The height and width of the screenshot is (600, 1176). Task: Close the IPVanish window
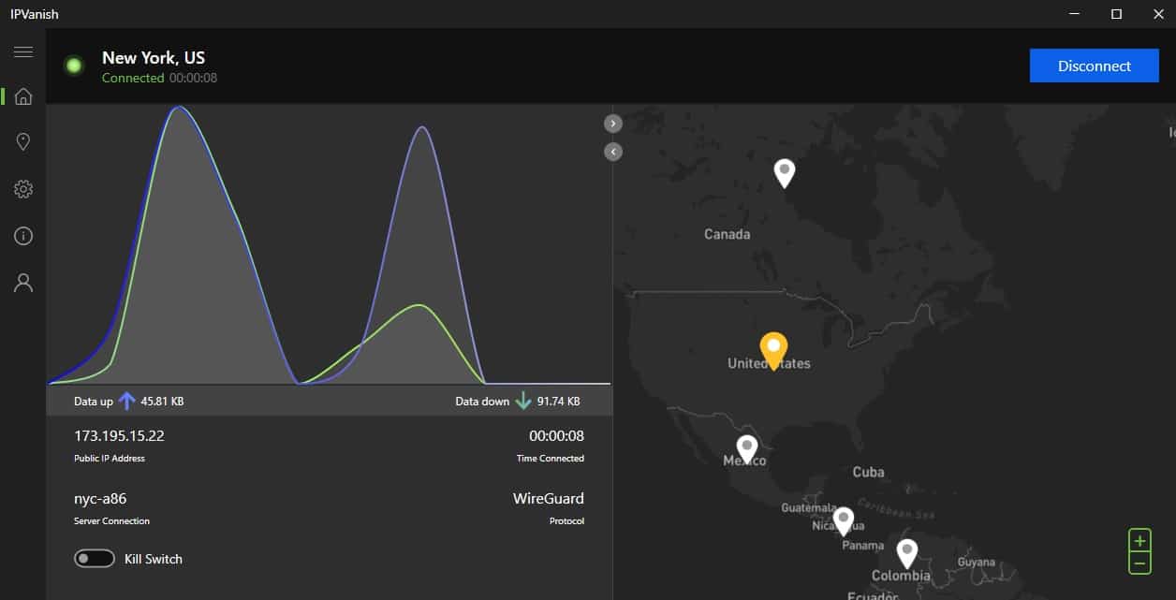click(1158, 14)
